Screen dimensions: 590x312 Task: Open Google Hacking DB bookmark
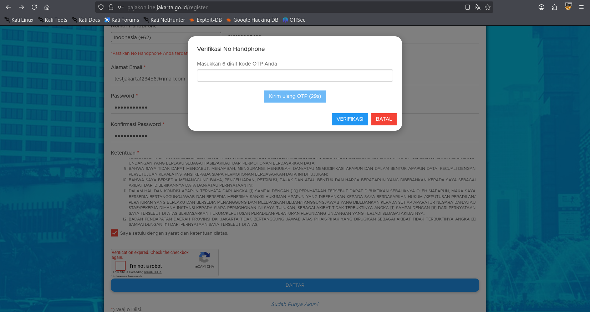pyautogui.click(x=252, y=20)
